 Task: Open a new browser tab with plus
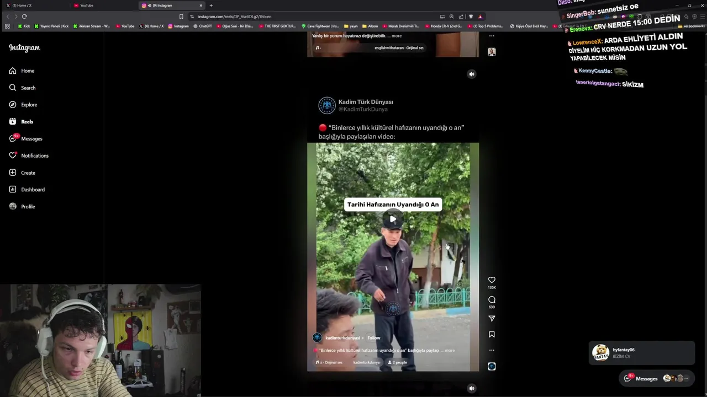click(211, 6)
